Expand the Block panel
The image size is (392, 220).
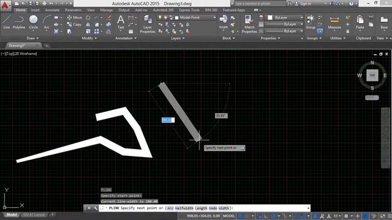pyautogui.click(x=228, y=38)
